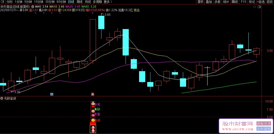Click the MA20: 3.45 label
274x134 pixels.
click(73, 7)
